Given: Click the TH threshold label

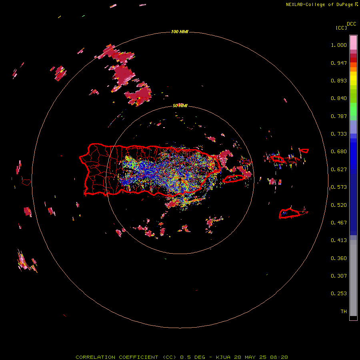Looking at the screenshot, I should [344, 312].
